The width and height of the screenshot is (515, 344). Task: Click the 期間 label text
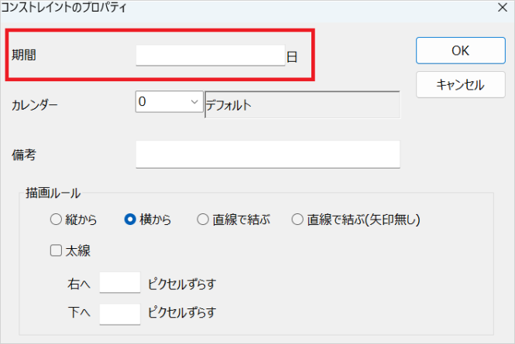[x=24, y=55]
